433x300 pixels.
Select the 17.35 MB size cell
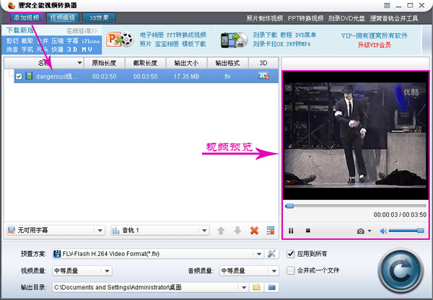[x=186, y=76]
